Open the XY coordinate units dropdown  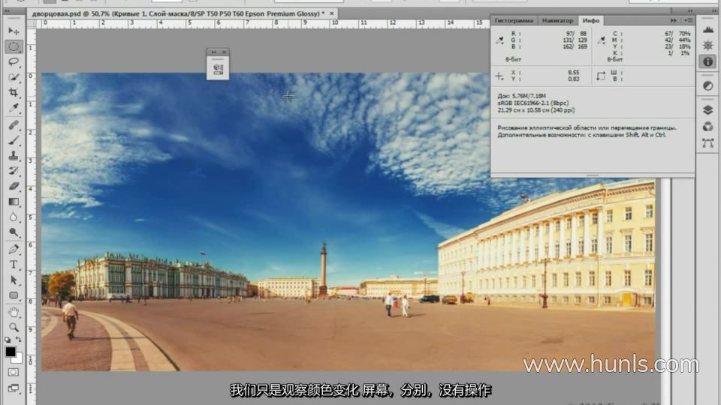[499, 76]
